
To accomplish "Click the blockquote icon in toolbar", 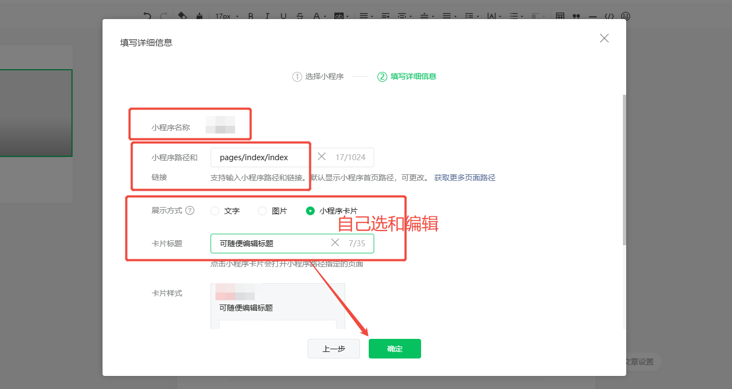I will (x=576, y=16).
